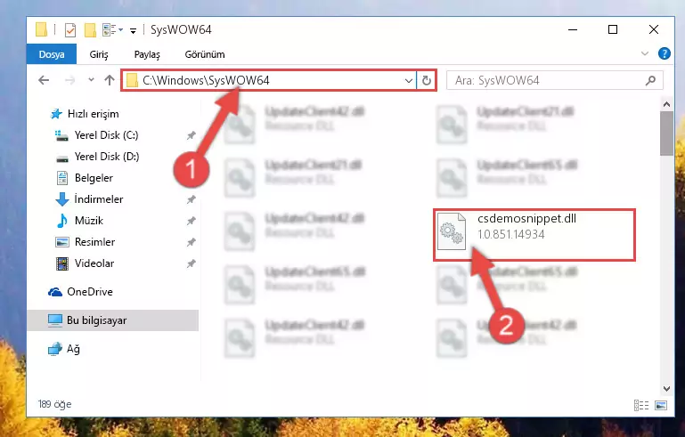Image resolution: width=685 pixels, height=437 pixels.
Task: Switch to details view layout
Action: pos(640,406)
